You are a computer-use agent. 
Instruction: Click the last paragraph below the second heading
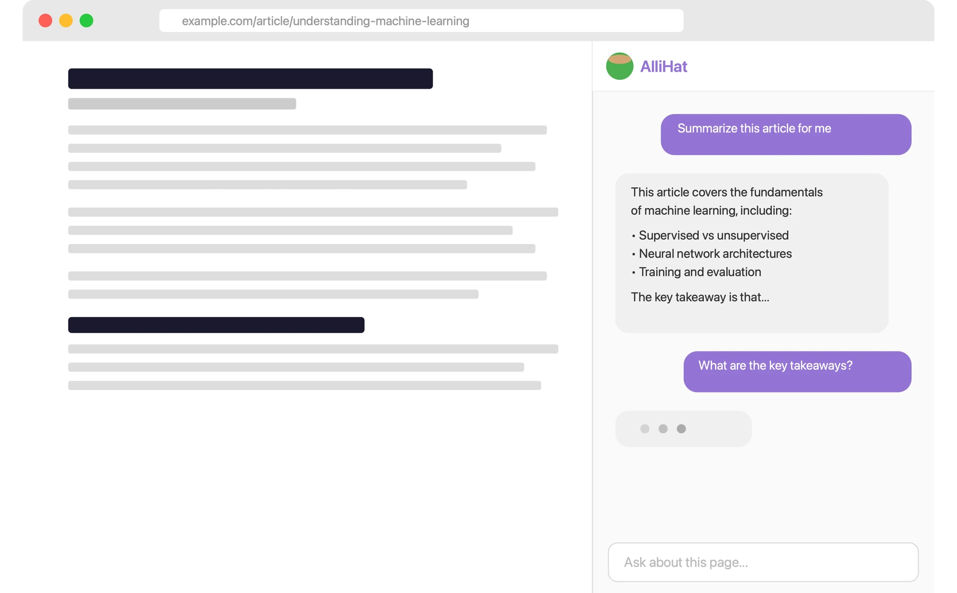[313, 367]
